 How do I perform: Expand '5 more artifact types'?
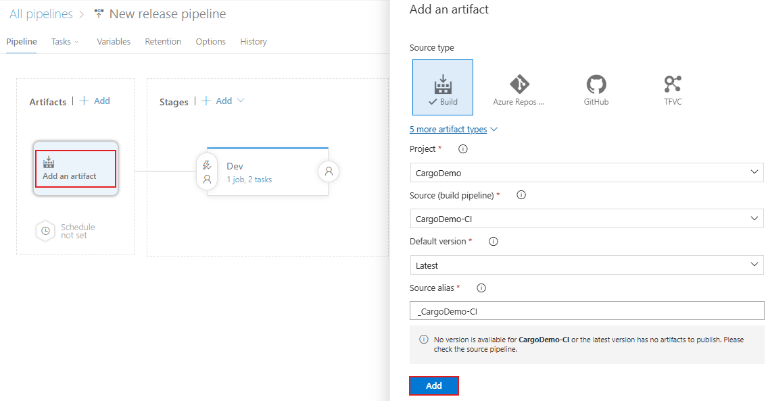click(450, 129)
